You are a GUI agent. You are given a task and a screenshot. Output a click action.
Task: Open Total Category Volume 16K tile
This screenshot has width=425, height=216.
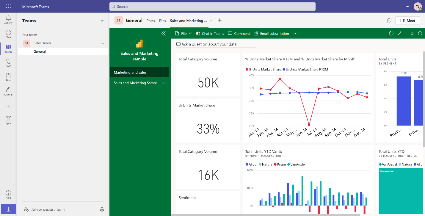[x=208, y=167]
